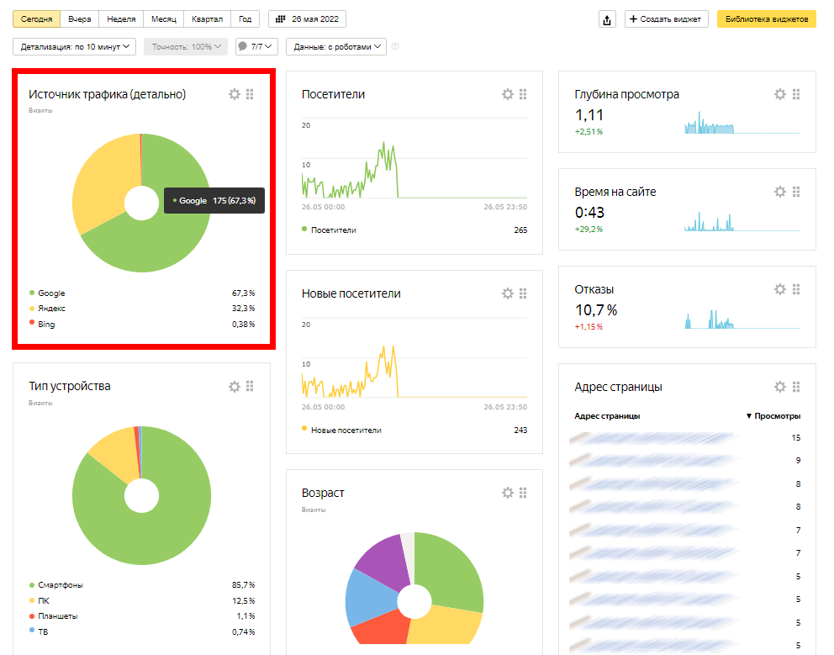Click the help question mark icon near data dropdown

click(x=395, y=47)
